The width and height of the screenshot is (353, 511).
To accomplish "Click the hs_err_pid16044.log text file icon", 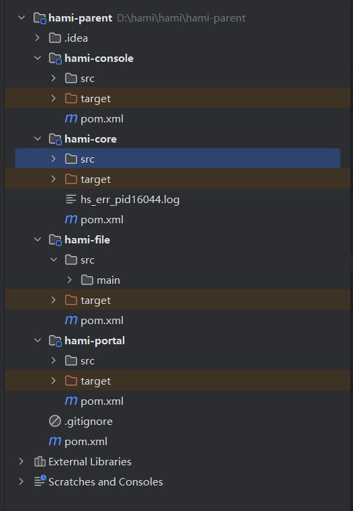I will [71, 199].
